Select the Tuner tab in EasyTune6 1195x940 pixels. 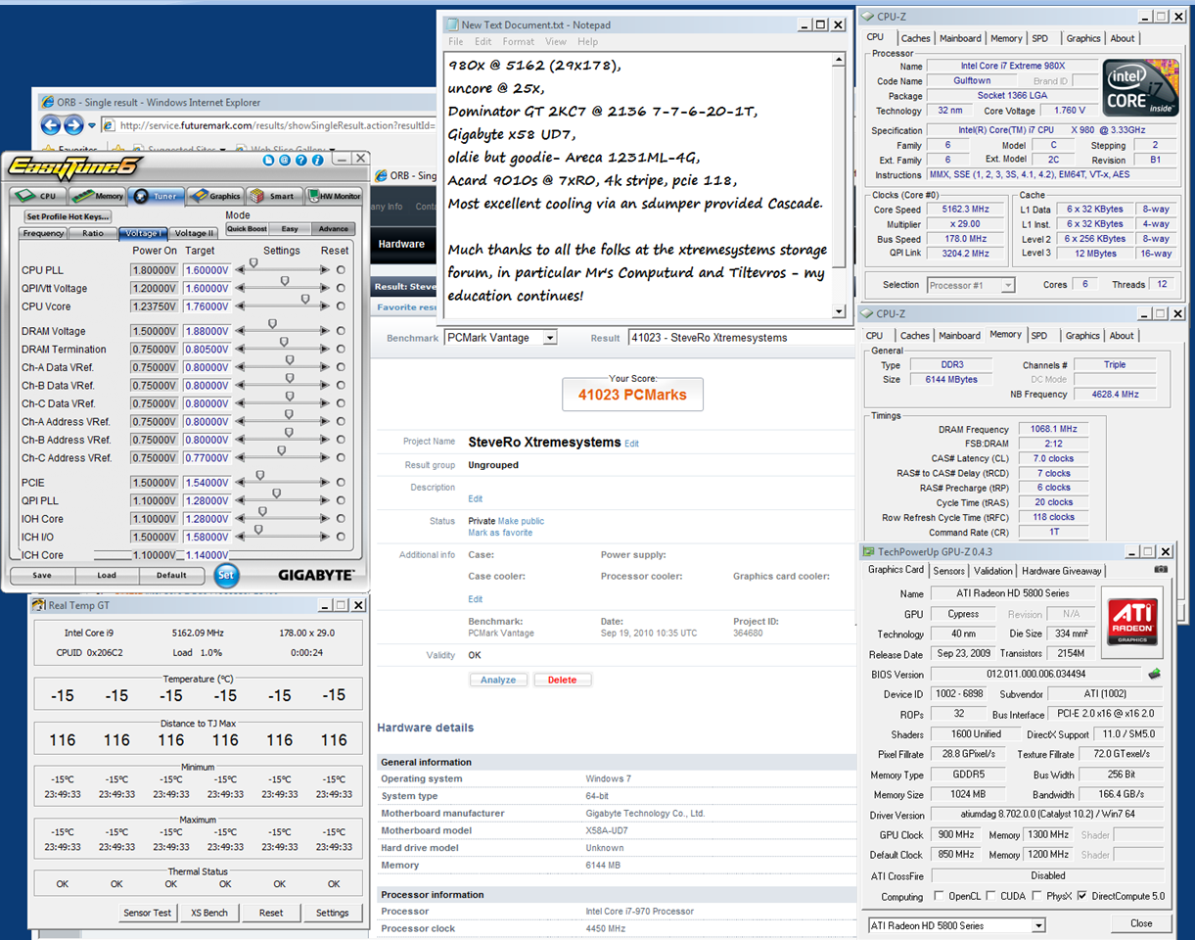pos(156,196)
